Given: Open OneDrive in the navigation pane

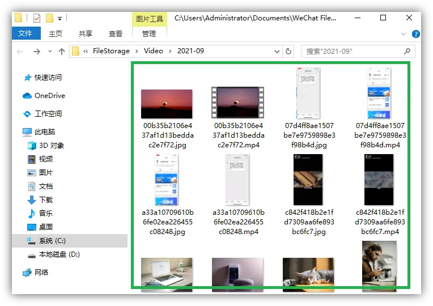Looking at the screenshot, I should coord(44,96).
